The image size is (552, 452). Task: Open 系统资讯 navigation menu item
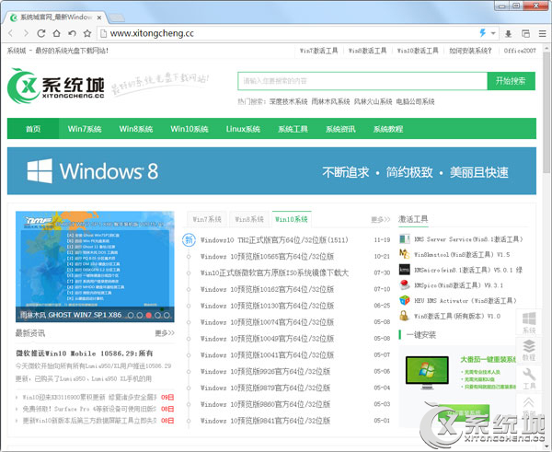(x=340, y=129)
